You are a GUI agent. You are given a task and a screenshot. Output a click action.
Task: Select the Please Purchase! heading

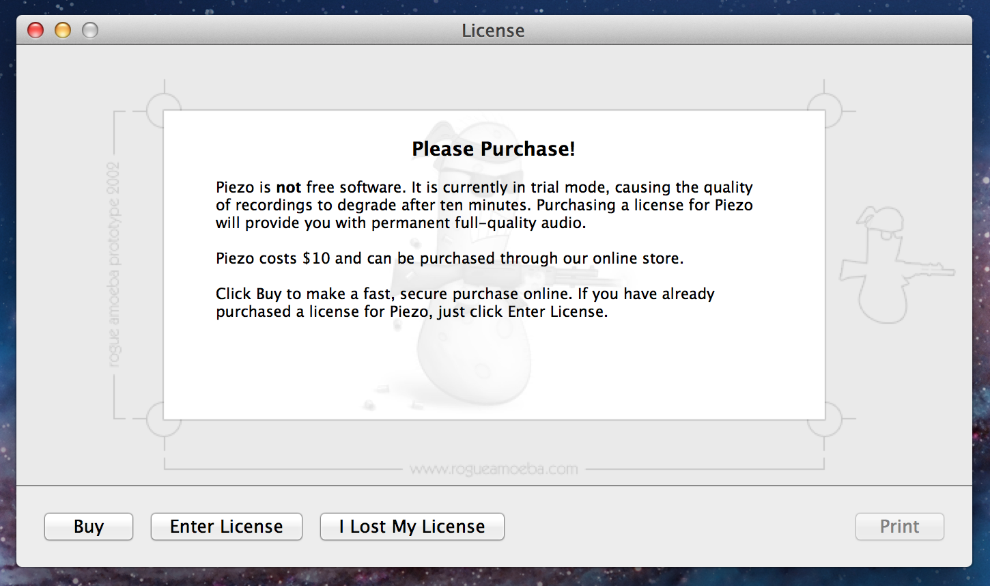494,149
